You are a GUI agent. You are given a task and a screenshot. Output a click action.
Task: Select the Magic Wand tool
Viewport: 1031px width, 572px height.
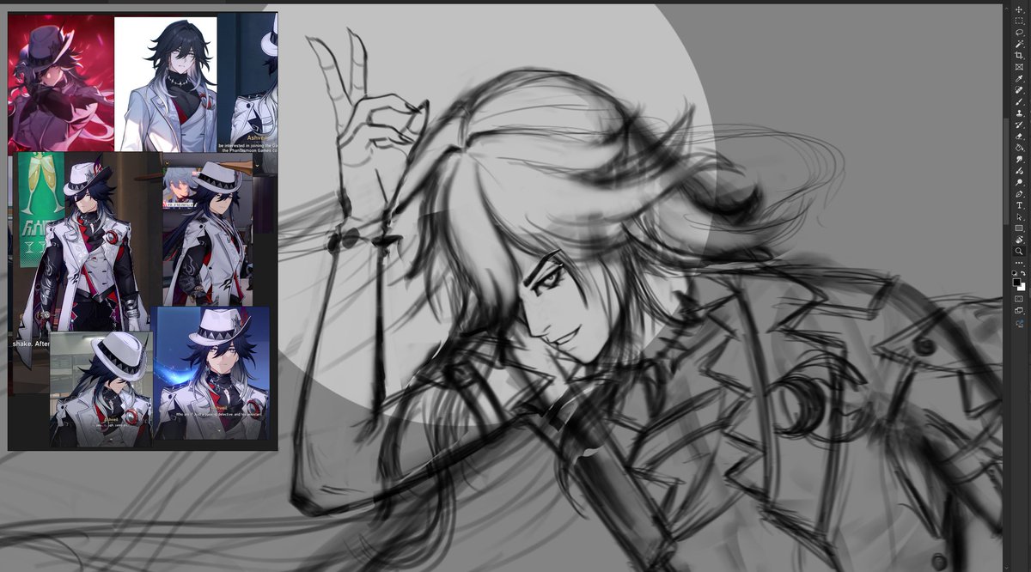pos(1019,43)
